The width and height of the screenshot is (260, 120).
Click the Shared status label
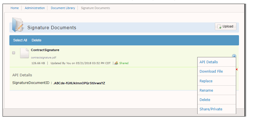(124, 63)
